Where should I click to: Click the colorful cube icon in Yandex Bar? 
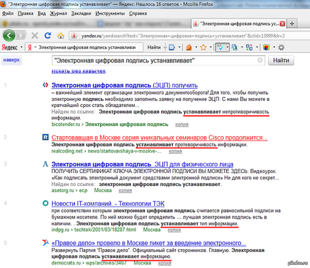pos(266,47)
